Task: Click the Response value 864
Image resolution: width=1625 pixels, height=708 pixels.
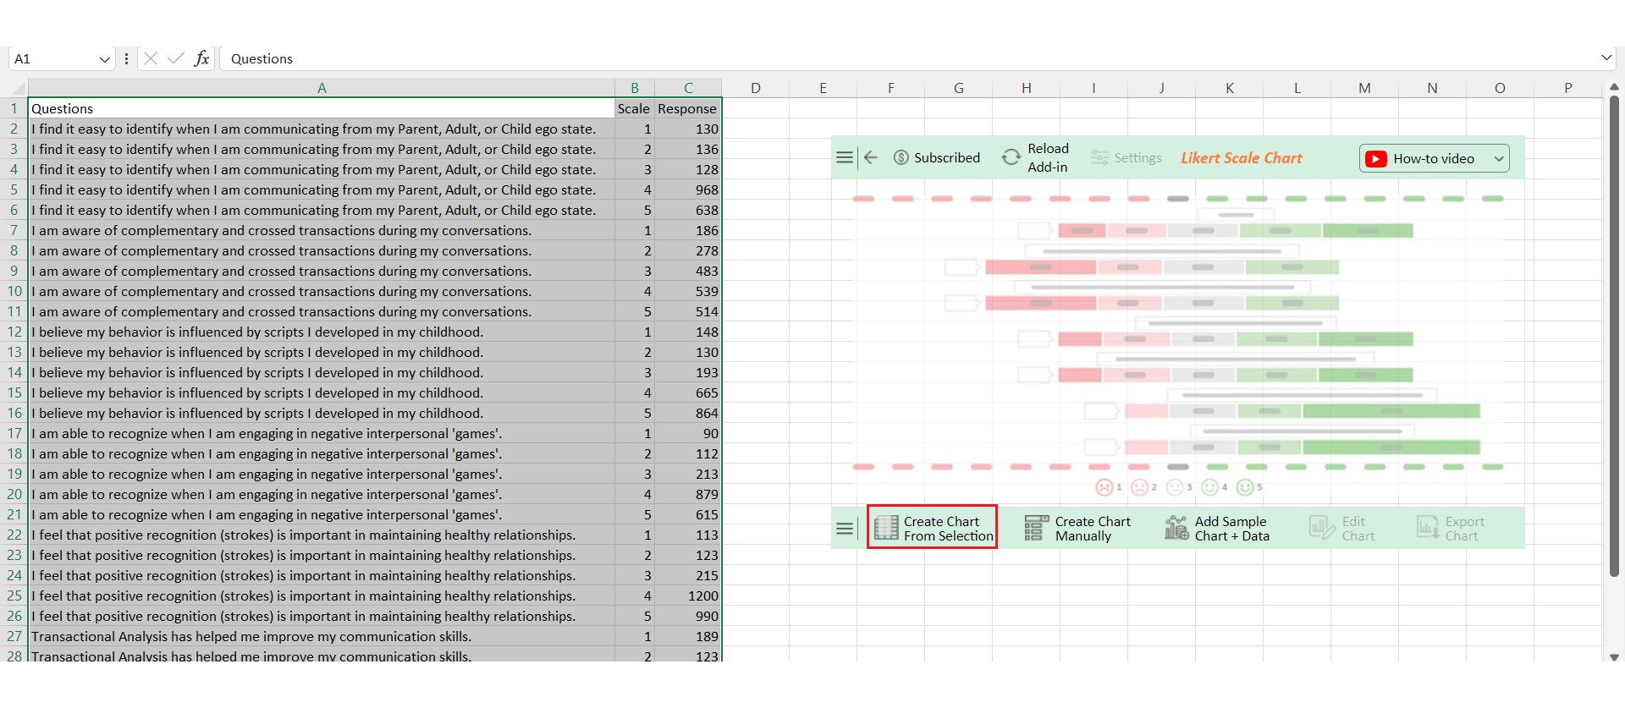Action: tap(688, 413)
